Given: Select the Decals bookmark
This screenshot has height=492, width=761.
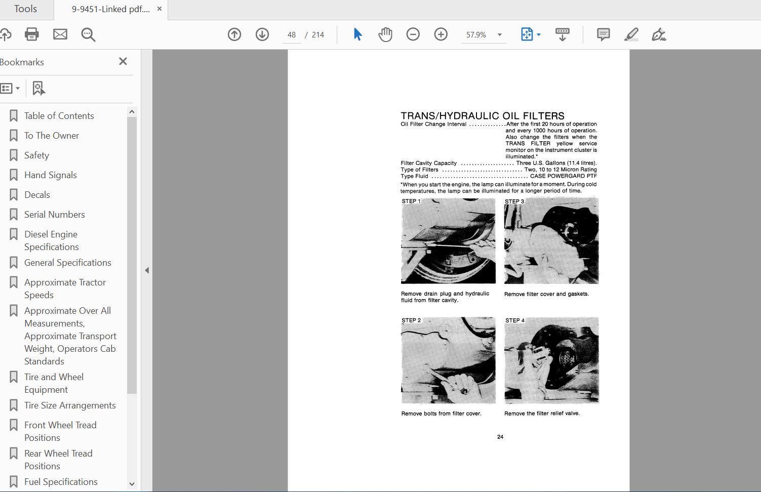Looking at the screenshot, I should click(37, 195).
